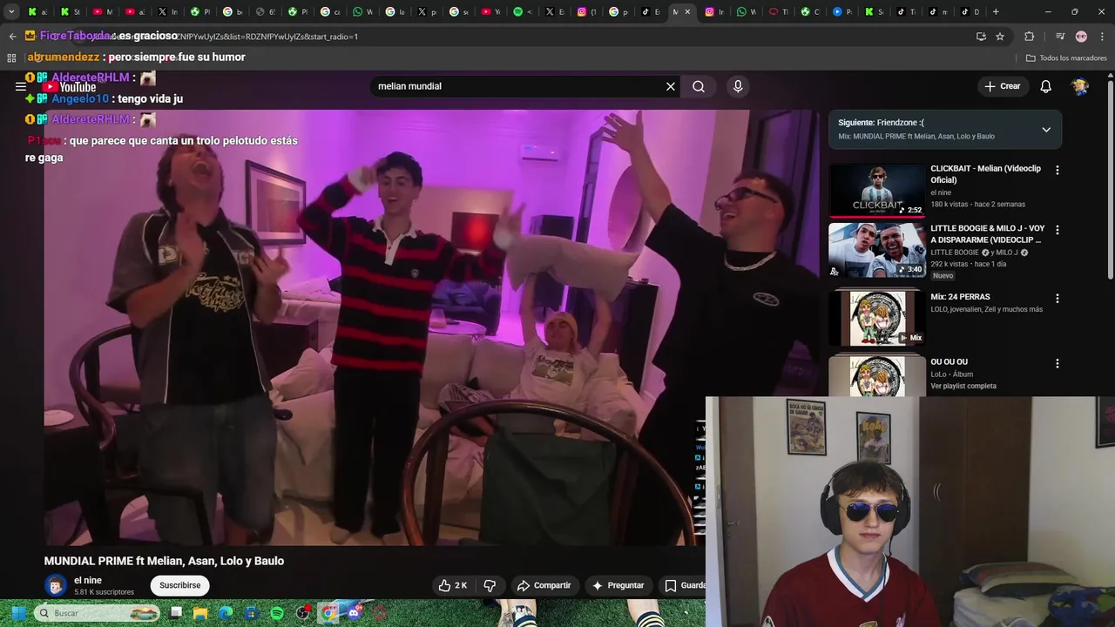Click the 'Nuevo' badge under LITTLE BOOGIE video
This screenshot has width=1115, height=627.
pyautogui.click(x=943, y=275)
